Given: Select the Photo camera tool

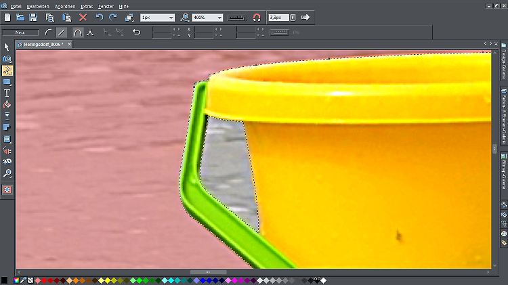Looking at the screenshot, I should [x=7, y=59].
